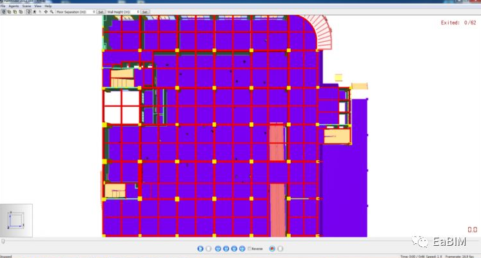Click Set button for Wall Height
The height and width of the screenshot is (258, 481).
[145, 12]
